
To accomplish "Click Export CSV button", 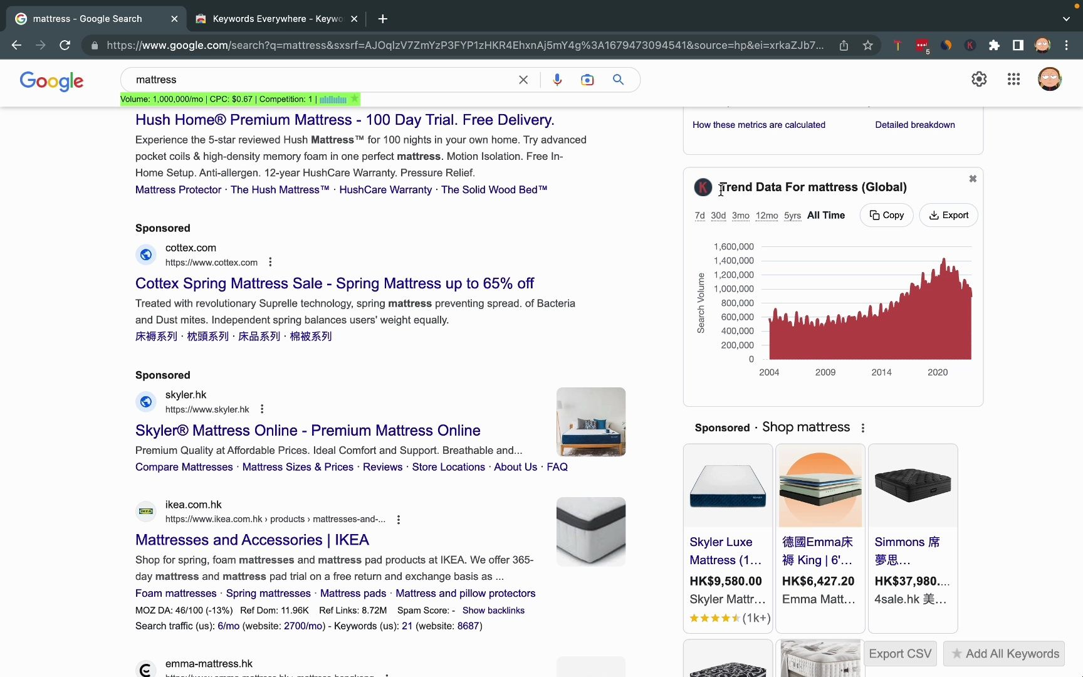I will (900, 654).
